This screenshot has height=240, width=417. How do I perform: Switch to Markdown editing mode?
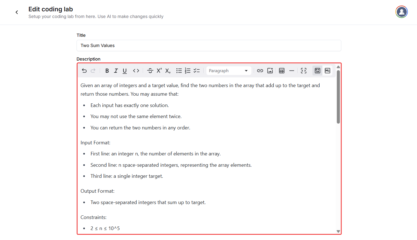(327, 71)
